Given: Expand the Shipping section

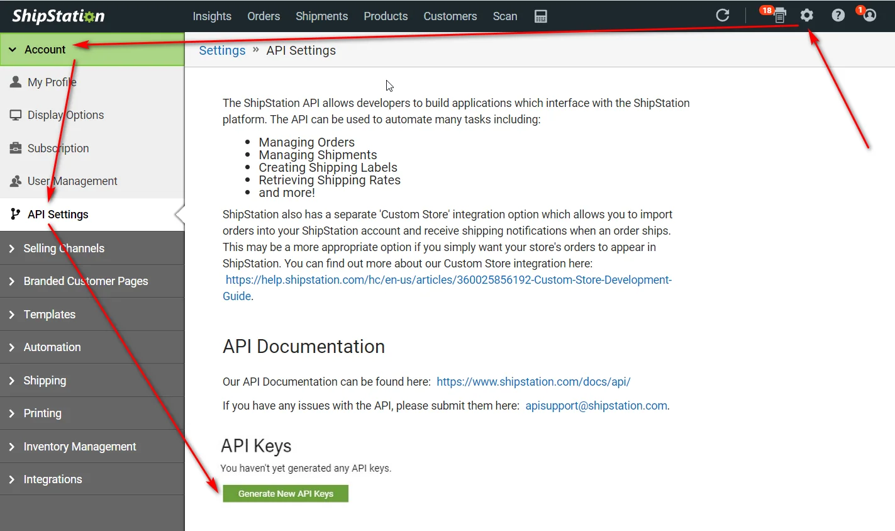Looking at the screenshot, I should [92, 380].
